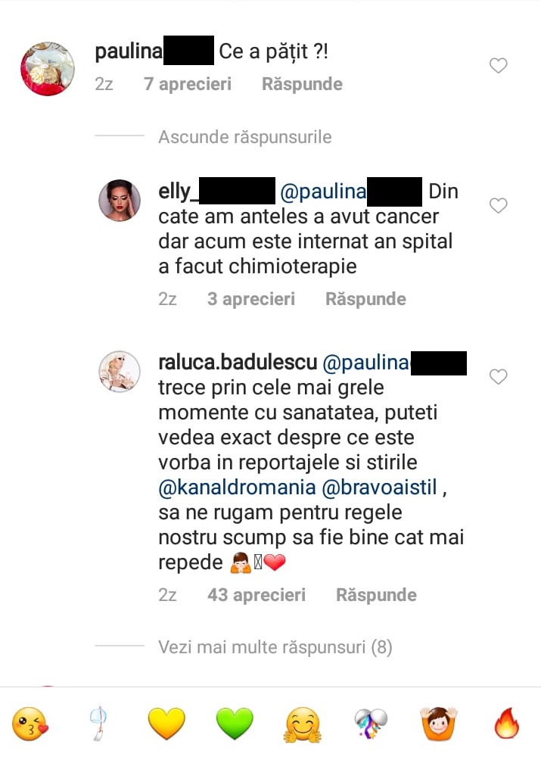Like elly's reply about chemotherapy
The image size is (541, 760).
(x=498, y=205)
